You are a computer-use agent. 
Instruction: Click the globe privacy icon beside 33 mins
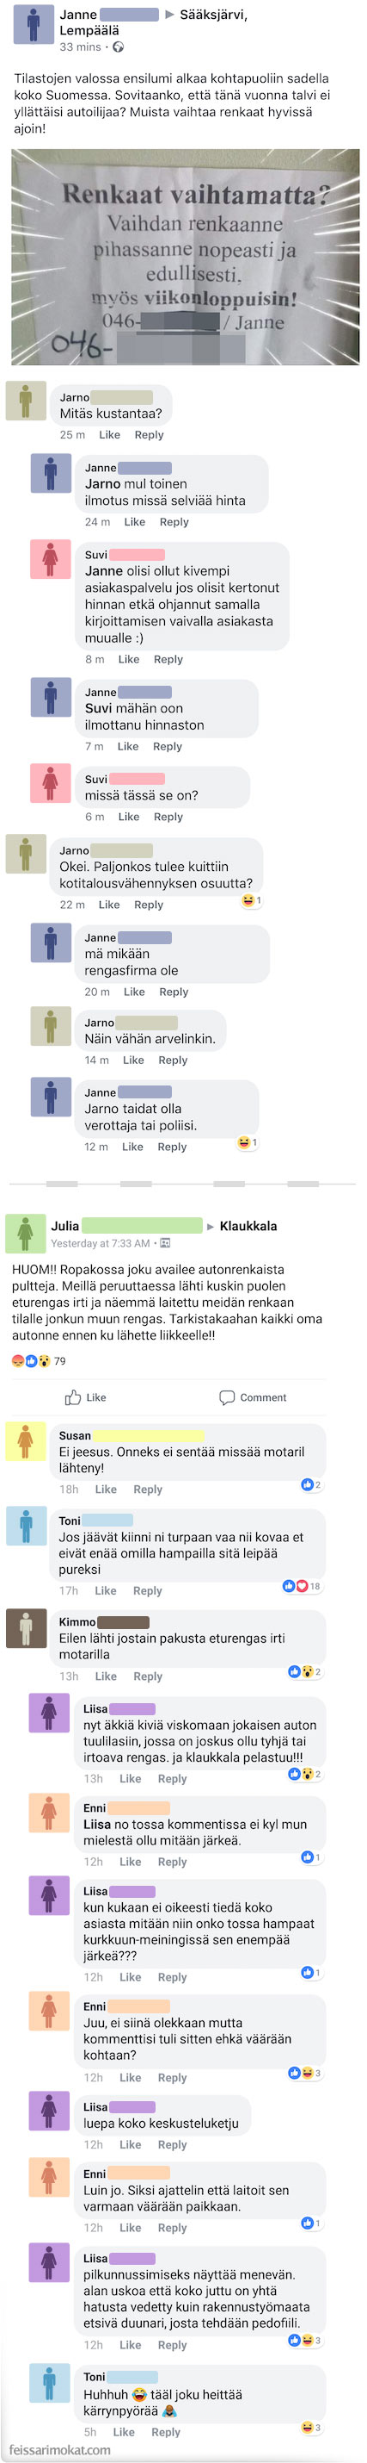pos(119,47)
